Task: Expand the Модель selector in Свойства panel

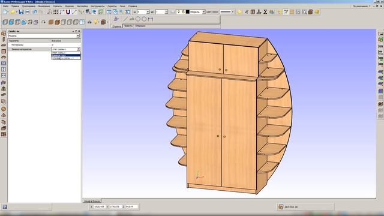Action: (x=78, y=36)
